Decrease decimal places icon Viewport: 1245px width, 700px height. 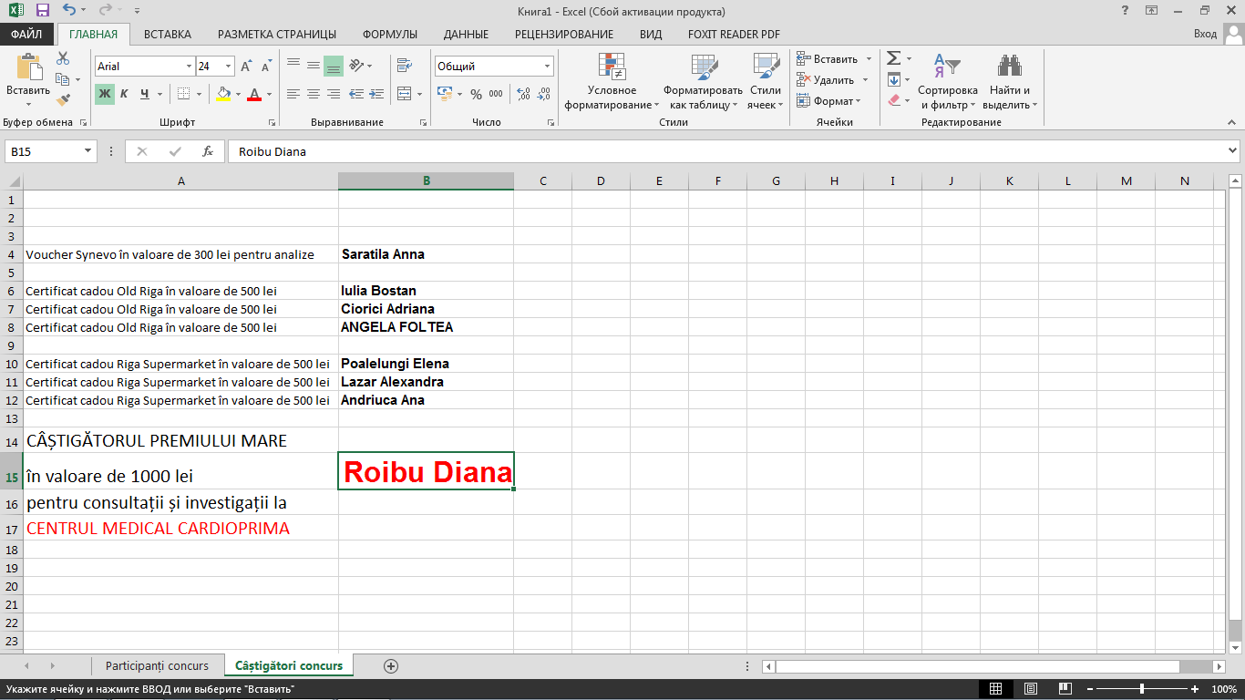(542, 94)
